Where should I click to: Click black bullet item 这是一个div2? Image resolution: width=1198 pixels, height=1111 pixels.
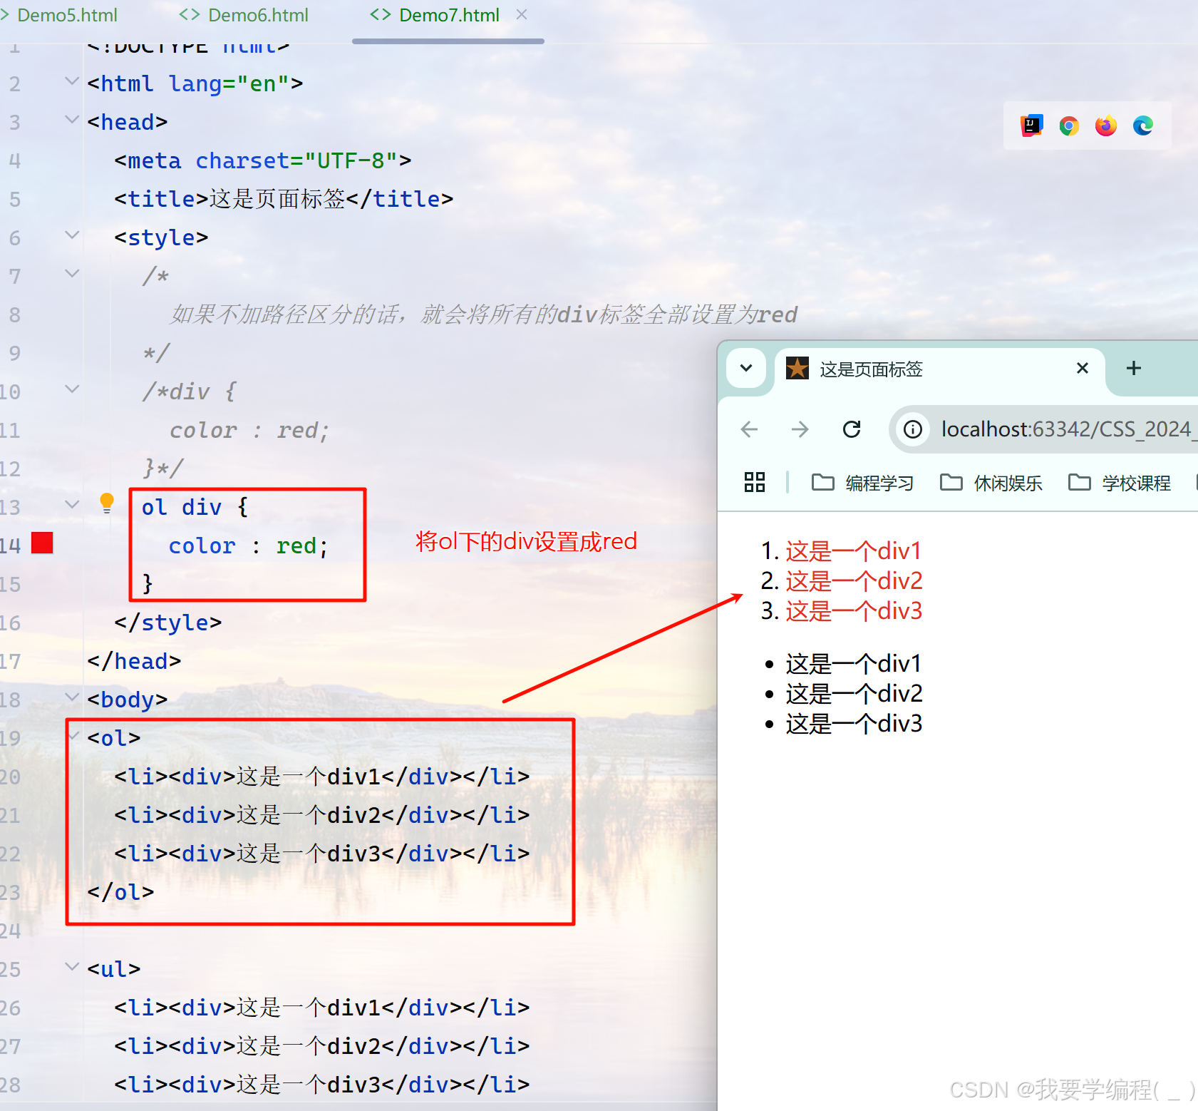point(854,694)
